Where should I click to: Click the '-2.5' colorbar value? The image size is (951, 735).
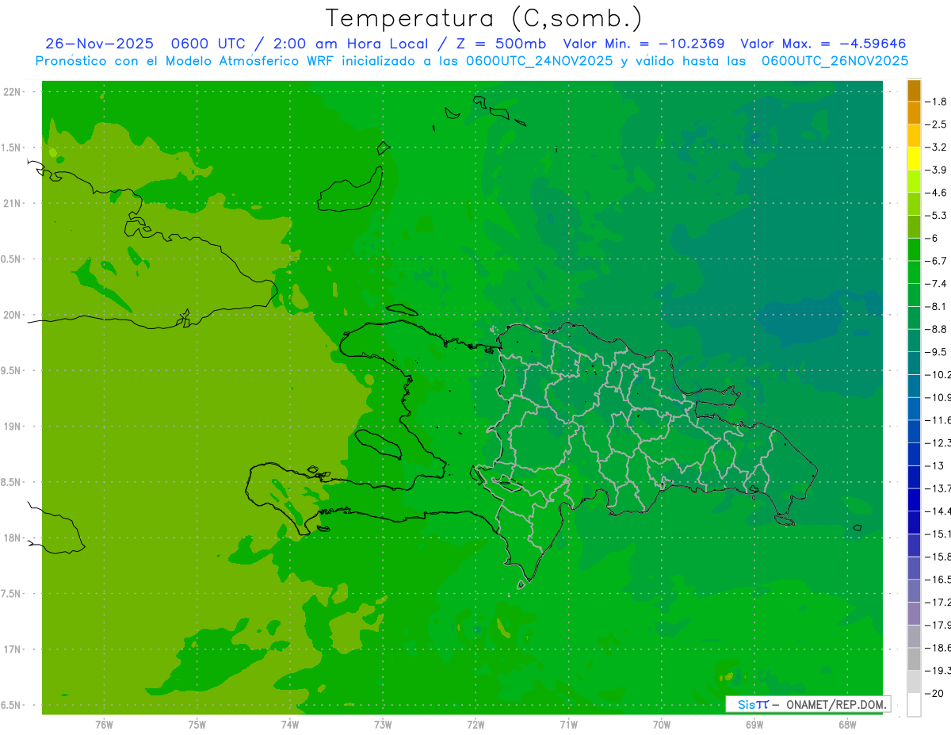coord(937,124)
